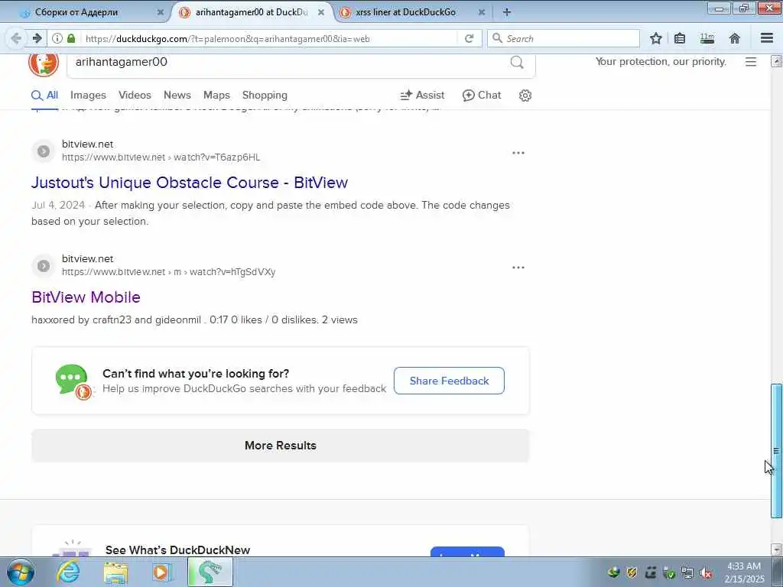Switch to News results
The width and height of the screenshot is (783, 587).
(177, 95)
